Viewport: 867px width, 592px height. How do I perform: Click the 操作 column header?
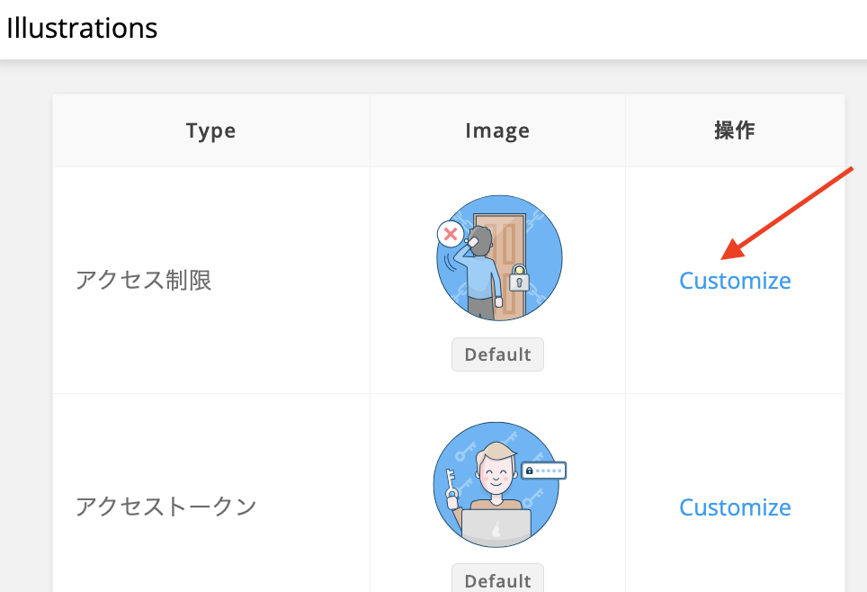click(735, 131)
